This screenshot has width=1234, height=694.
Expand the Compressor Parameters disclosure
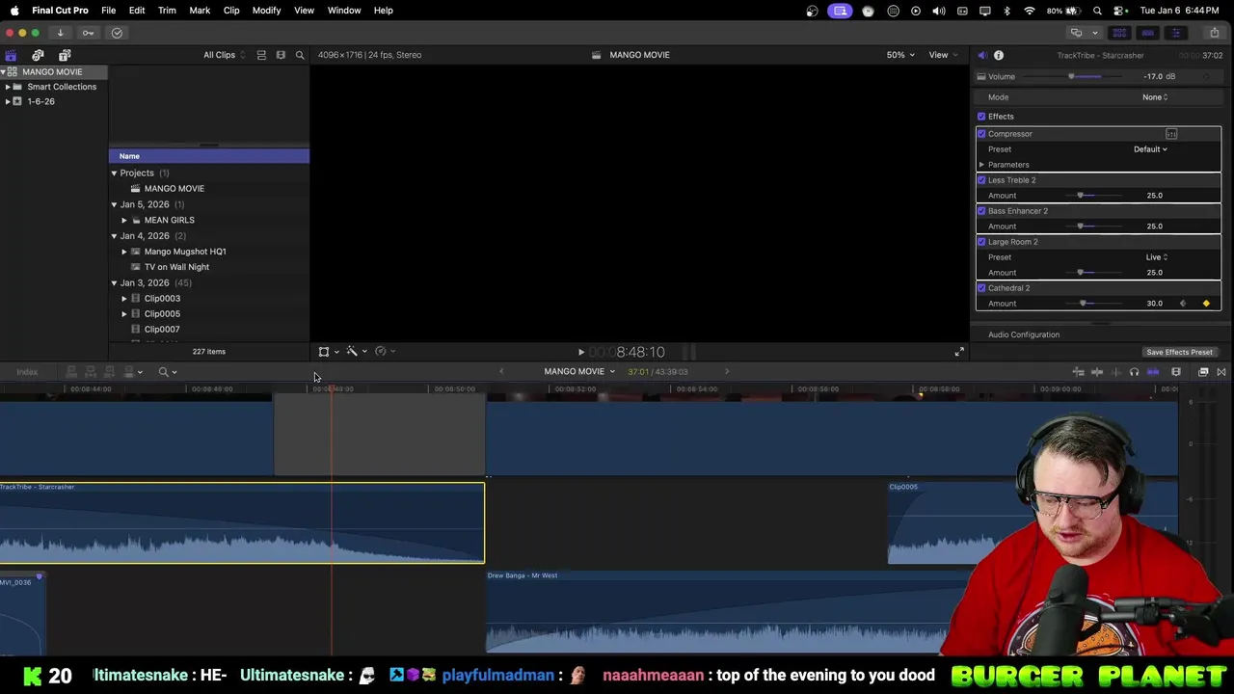coord(981,165)
